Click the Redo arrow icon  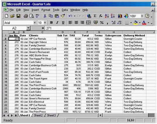pyautogui.click(x=79, y=16)
